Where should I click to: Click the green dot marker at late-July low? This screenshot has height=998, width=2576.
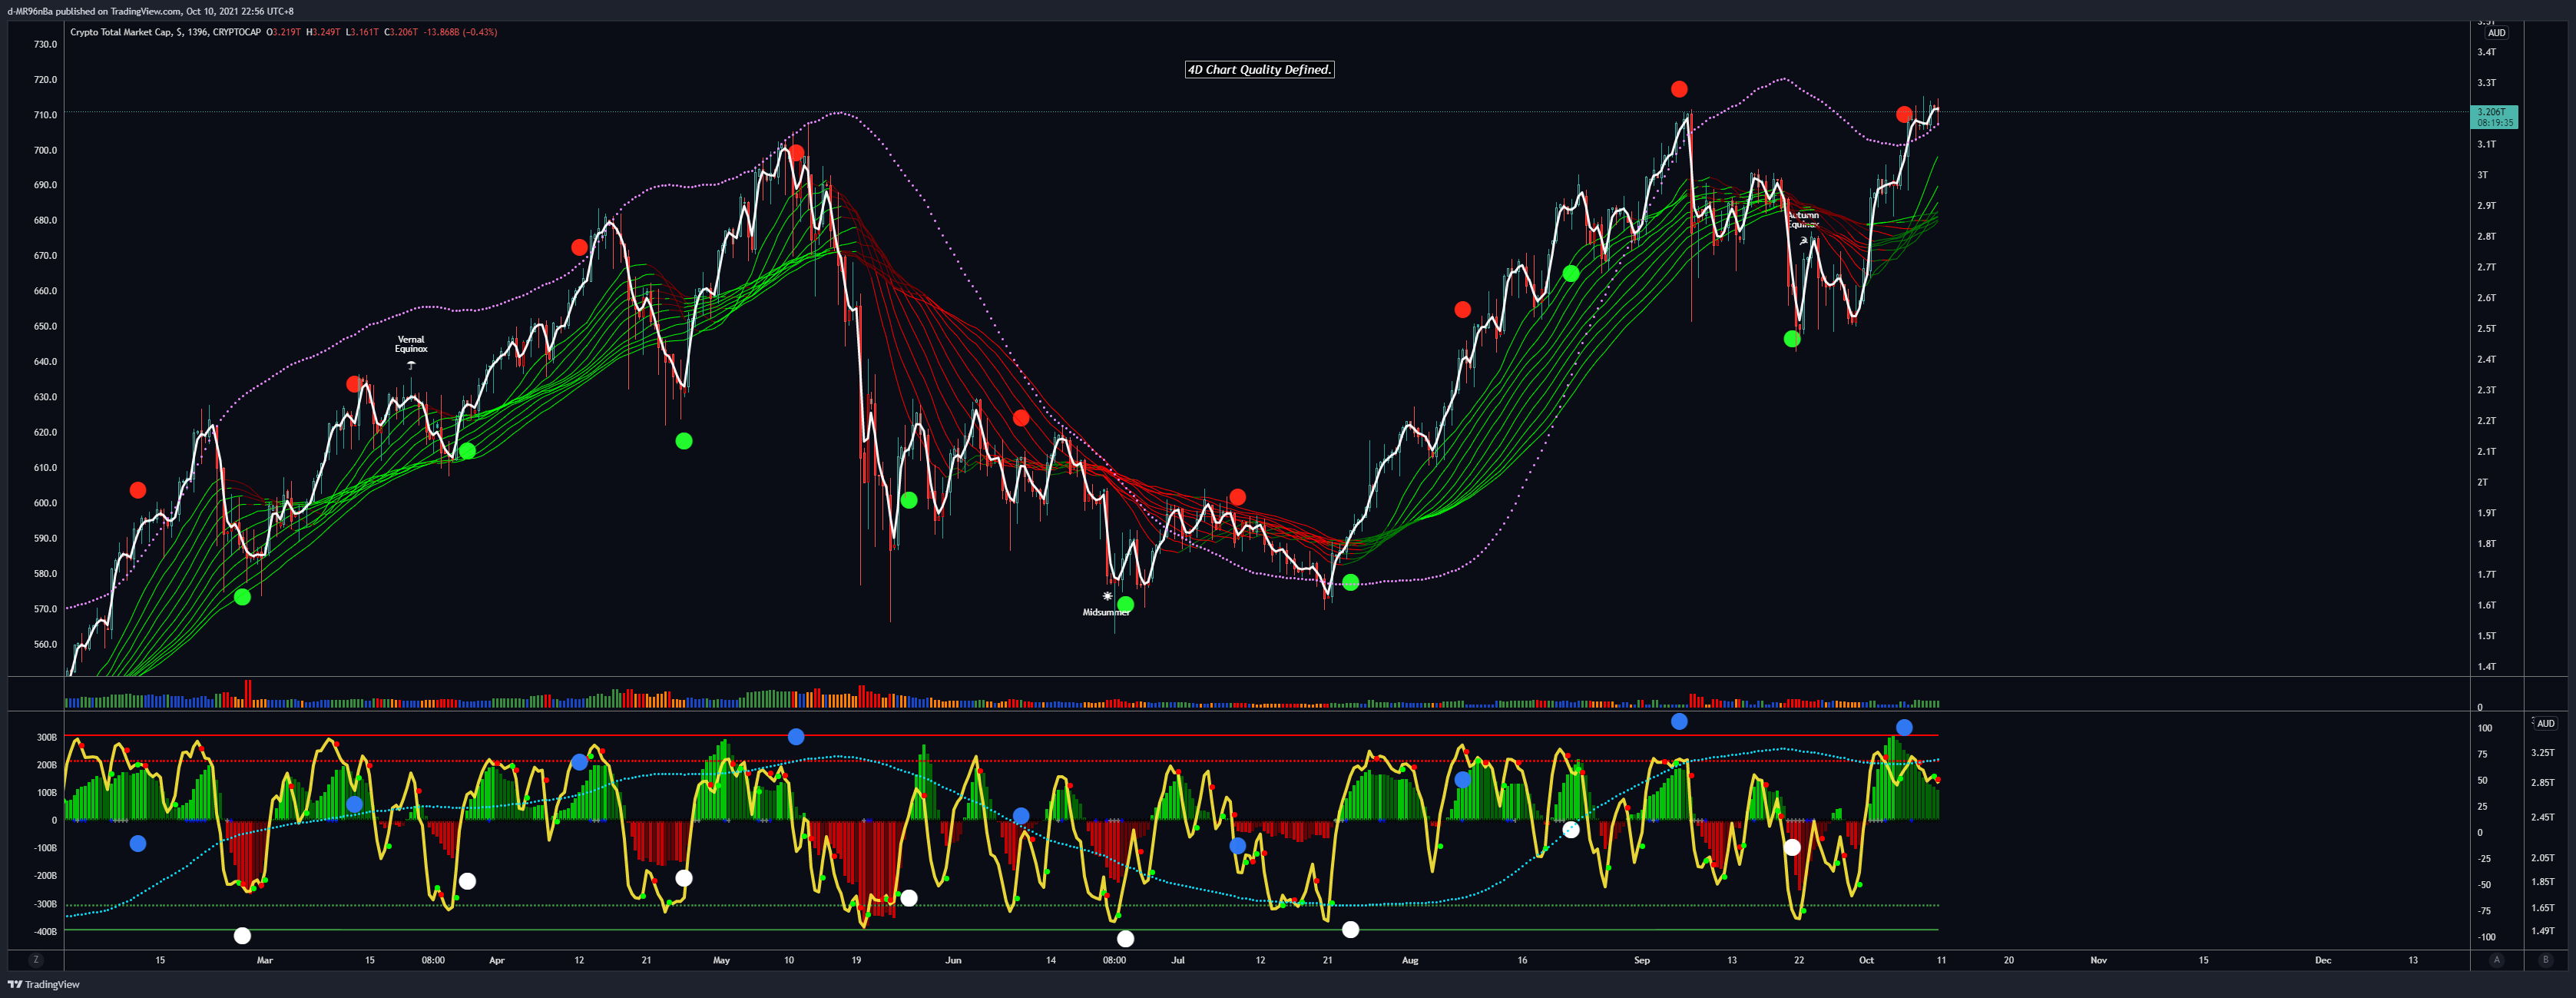point(1350,582)
